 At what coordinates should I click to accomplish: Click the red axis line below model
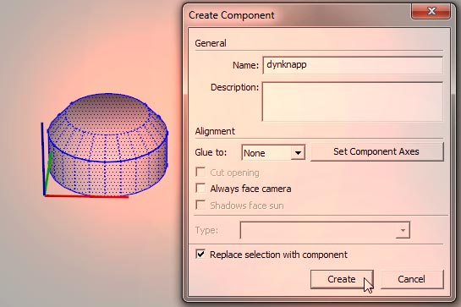point(85,196)
